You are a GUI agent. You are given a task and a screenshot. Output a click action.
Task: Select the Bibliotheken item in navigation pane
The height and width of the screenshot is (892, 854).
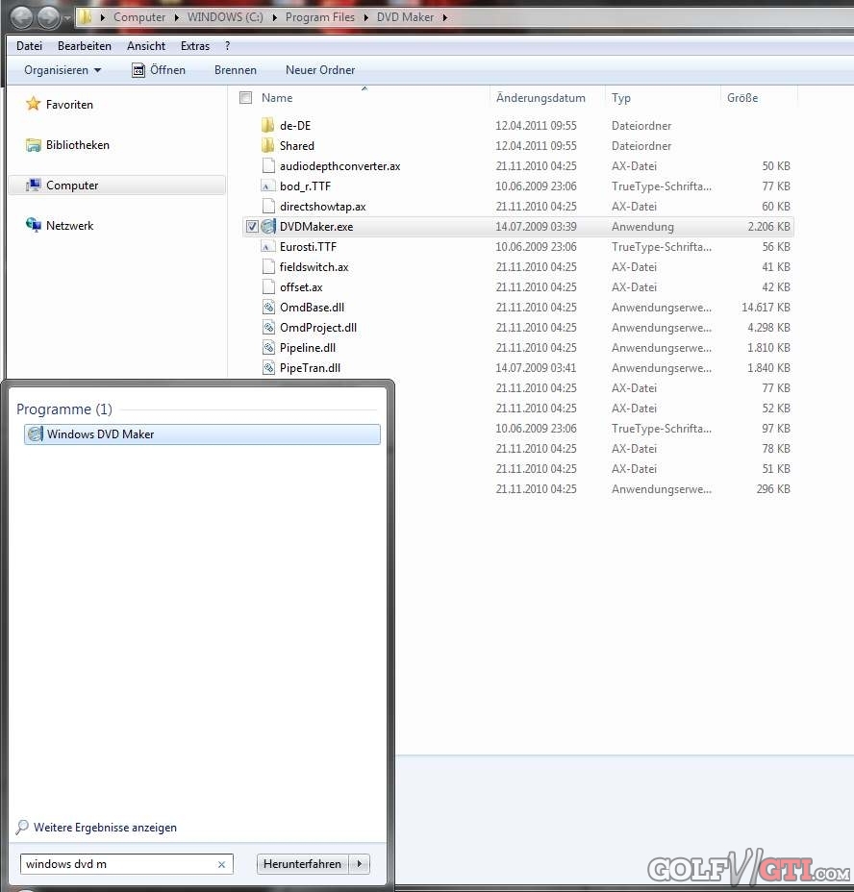pos(78,145)
